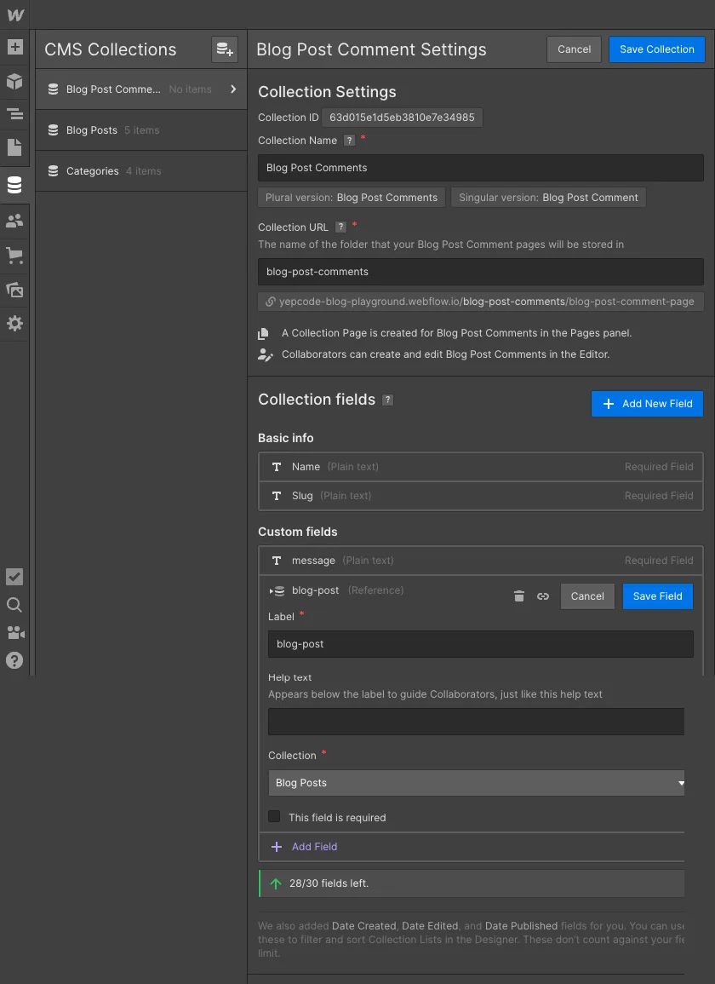
Task: Click the Add New Field button
Action: (x=647, y=404)
